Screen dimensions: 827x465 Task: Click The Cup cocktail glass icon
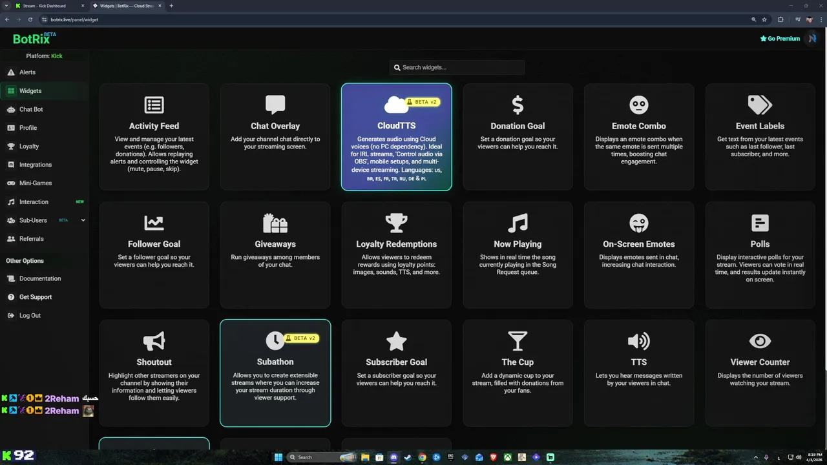coord(518,341)
